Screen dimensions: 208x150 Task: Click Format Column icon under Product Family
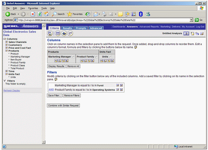81,61
